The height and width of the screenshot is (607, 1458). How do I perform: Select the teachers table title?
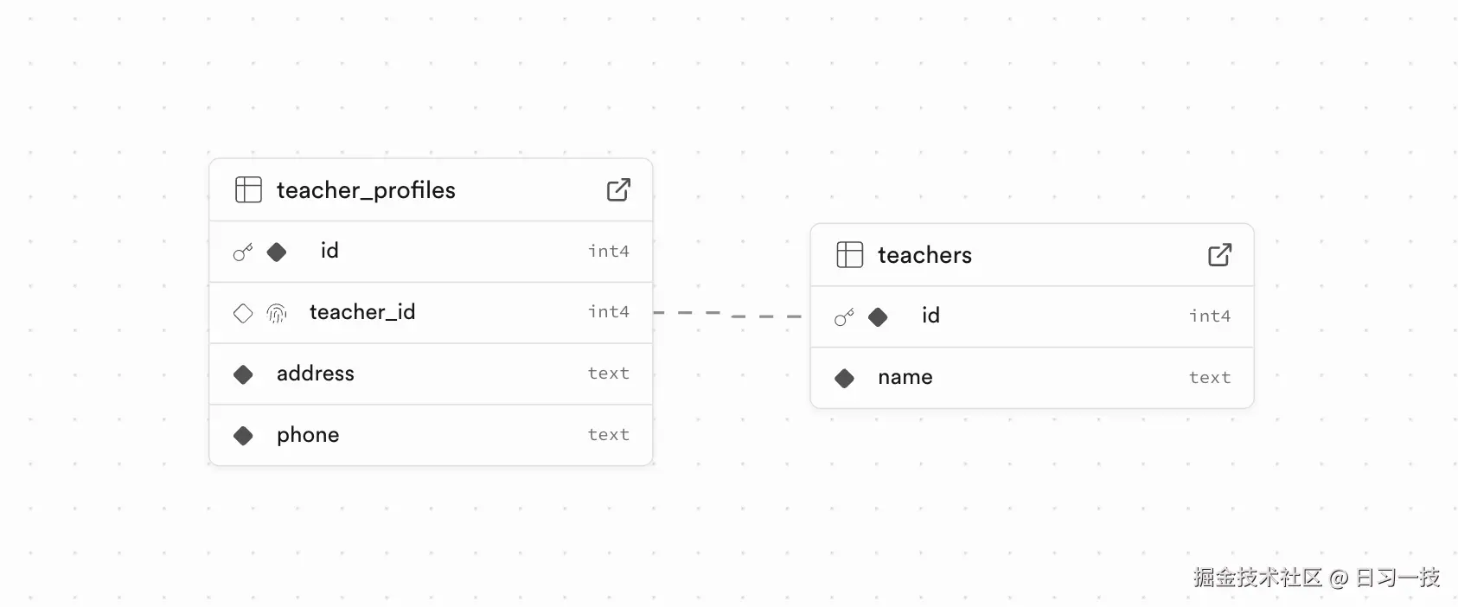(x=924, y=255)
